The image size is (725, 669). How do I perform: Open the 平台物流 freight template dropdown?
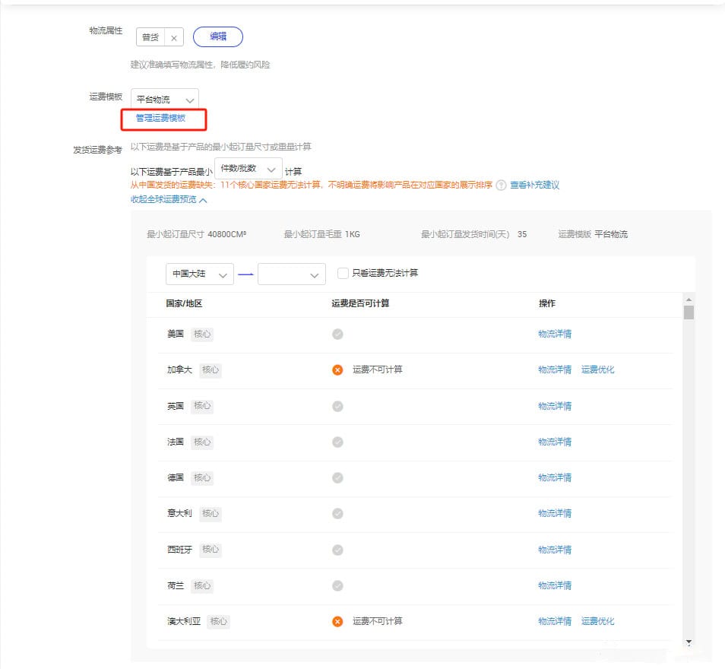(164, 100)
